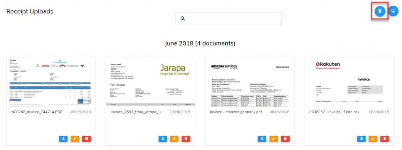This screenshot has width=402, height=150.
Task: Click the upload receipt button
Action: pos(380,11)
